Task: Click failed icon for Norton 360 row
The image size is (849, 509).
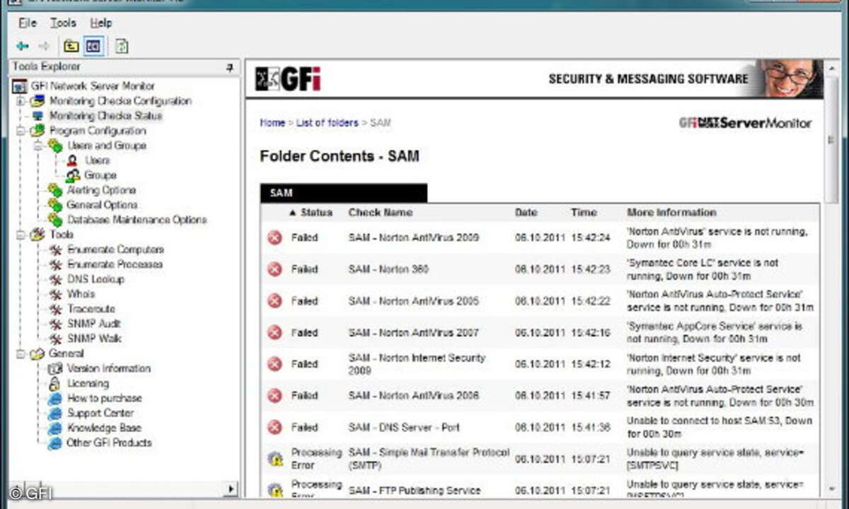Action: pyautogui.click(x=275, y=269)
